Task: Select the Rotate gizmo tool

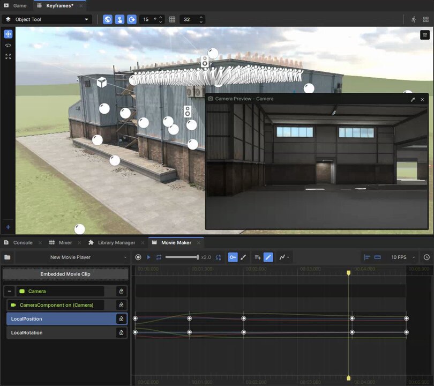Action: coord(8,46)
